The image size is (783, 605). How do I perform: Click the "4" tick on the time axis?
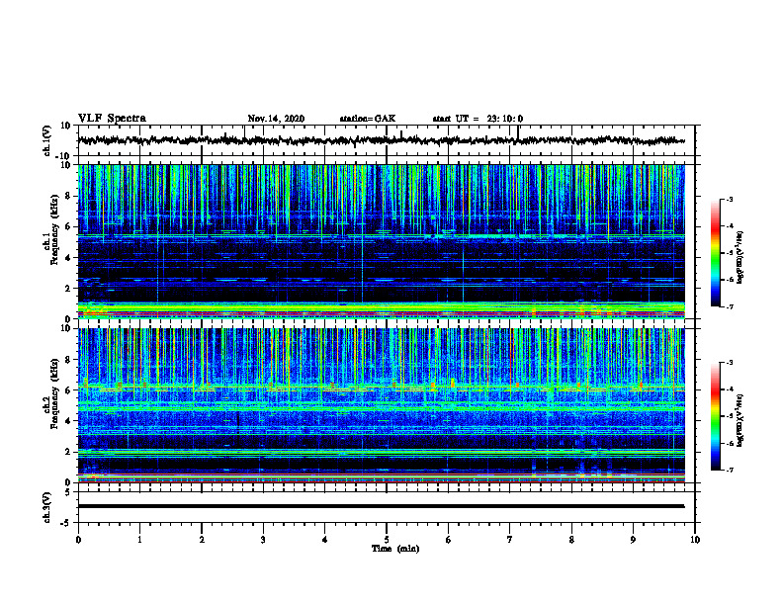325,540
